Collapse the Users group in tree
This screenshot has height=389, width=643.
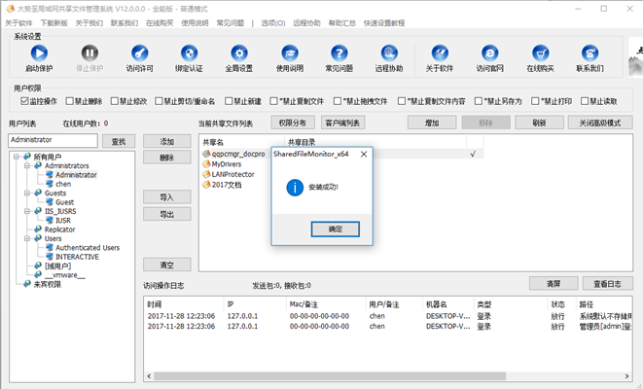[25, 238]
